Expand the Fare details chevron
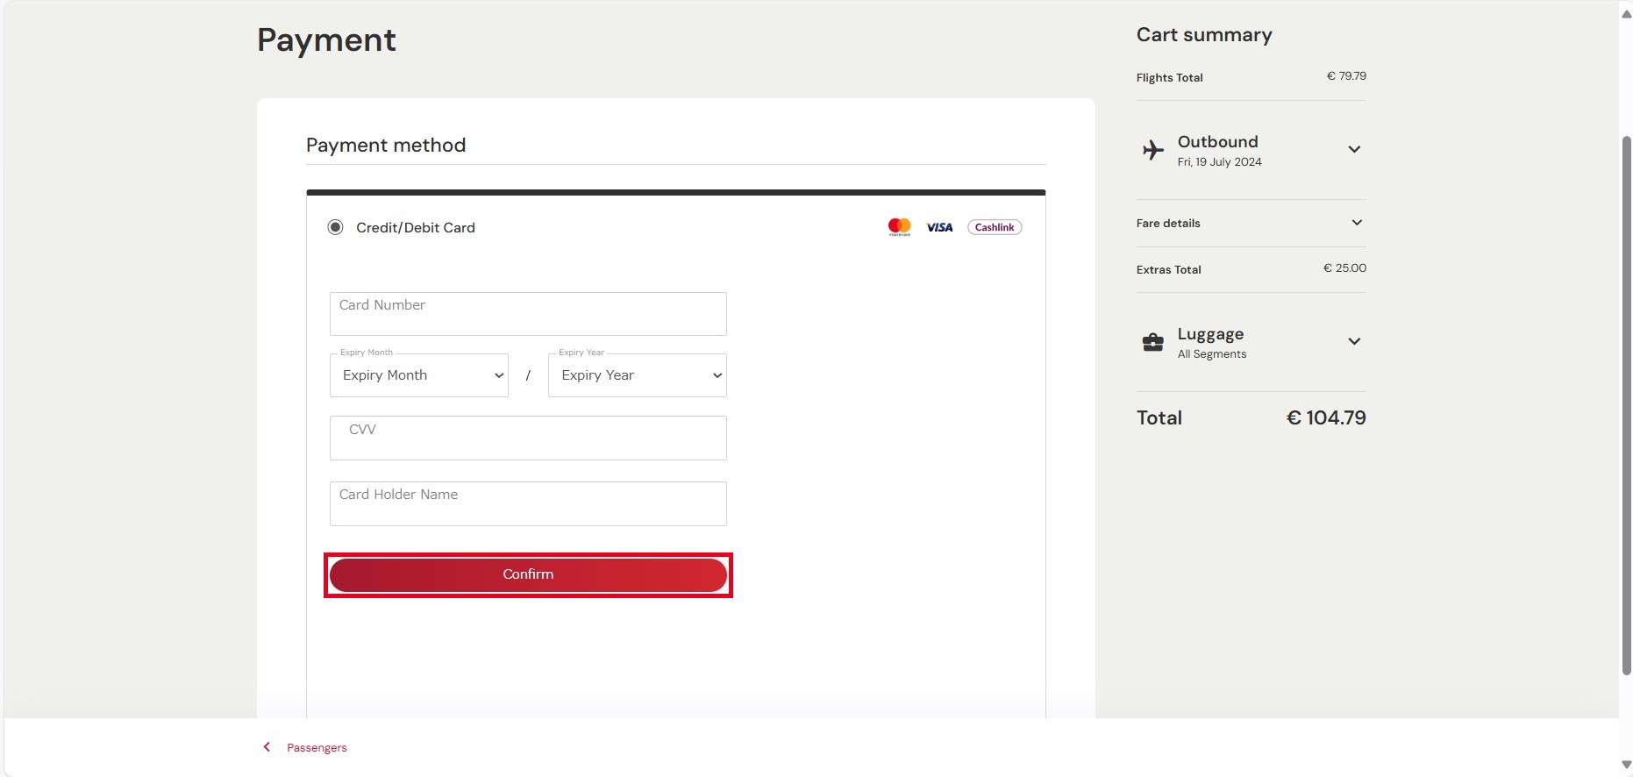This screenshot has width=1633, height=777. 1357,223
